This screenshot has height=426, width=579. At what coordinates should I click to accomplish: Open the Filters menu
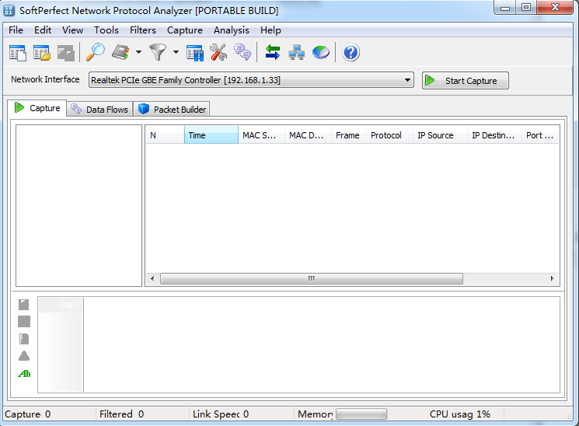142,30
